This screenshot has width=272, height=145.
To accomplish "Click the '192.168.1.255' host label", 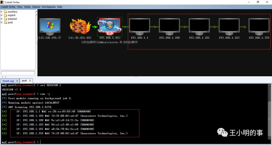I will (x=259, y=38).
